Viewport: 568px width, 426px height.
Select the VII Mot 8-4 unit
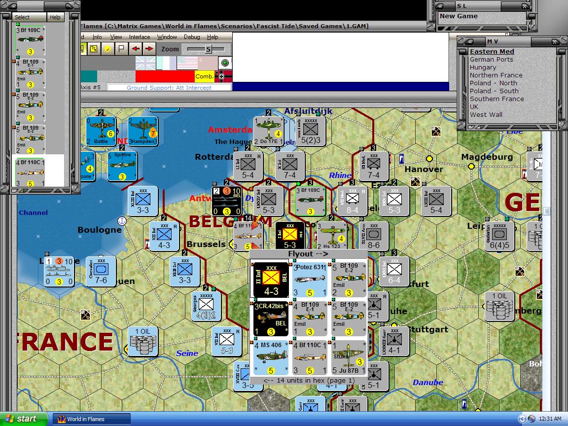coord(353,201)
